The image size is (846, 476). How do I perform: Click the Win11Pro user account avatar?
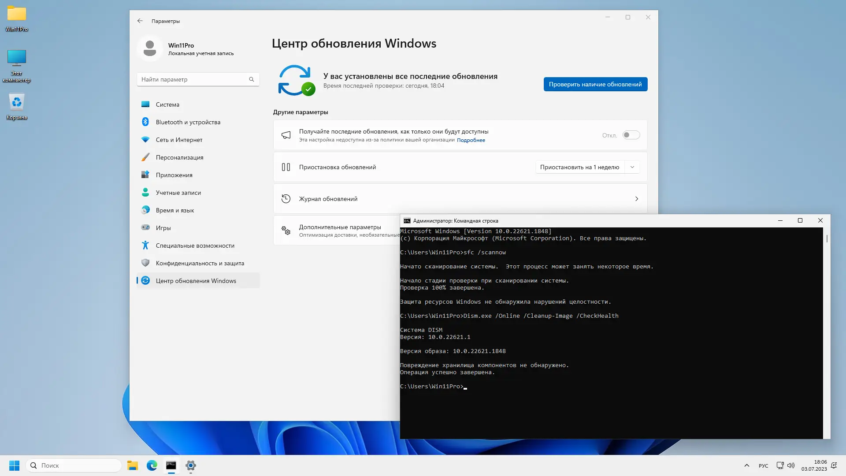[x=150, y=48]
